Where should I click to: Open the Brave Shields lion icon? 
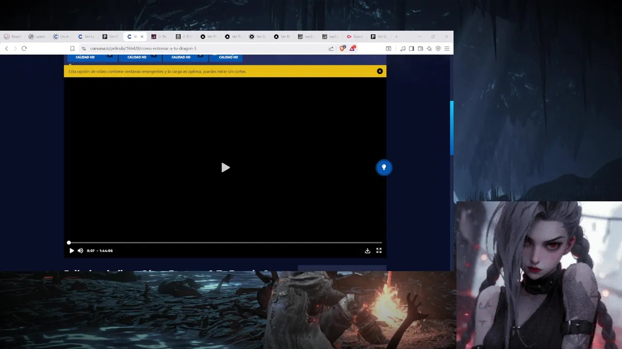click(343, 48)
